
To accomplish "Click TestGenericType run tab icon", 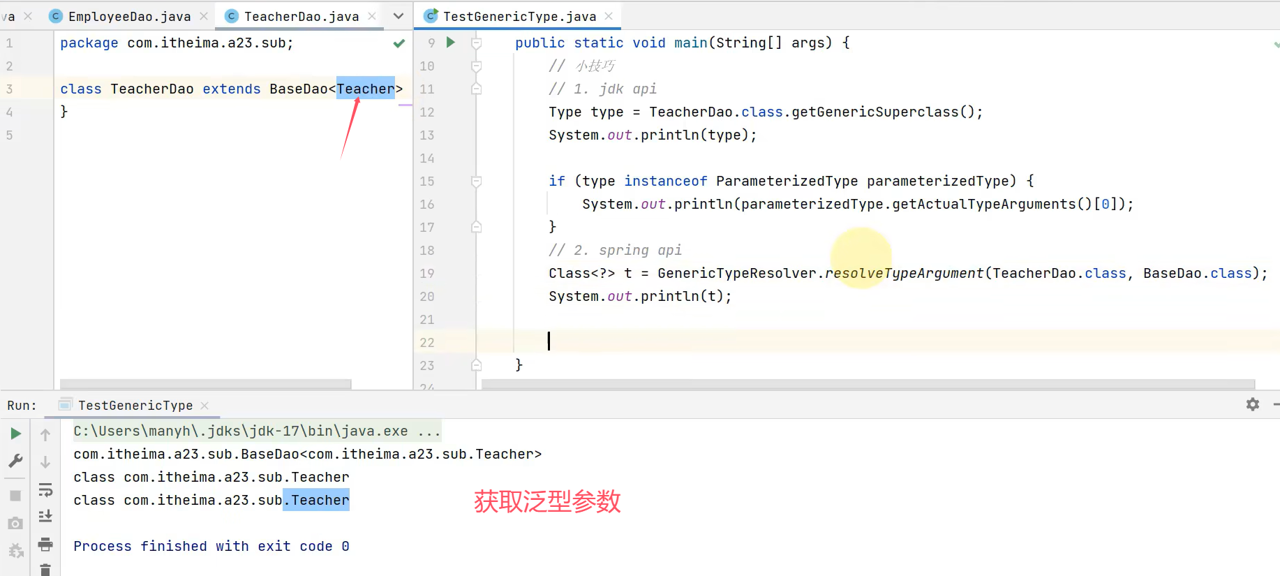I will (x=66, y=404).
